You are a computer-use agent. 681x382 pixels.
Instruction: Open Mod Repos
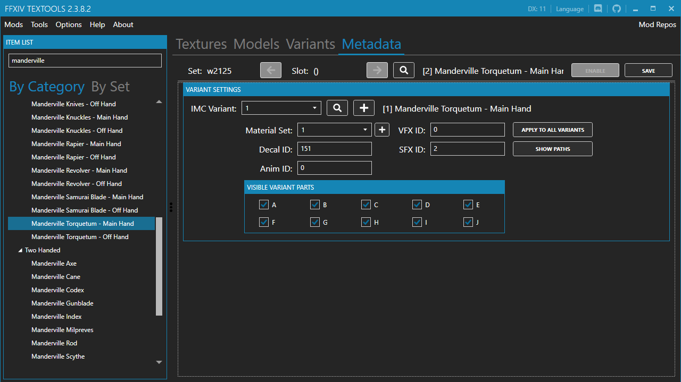coord(658,24)
